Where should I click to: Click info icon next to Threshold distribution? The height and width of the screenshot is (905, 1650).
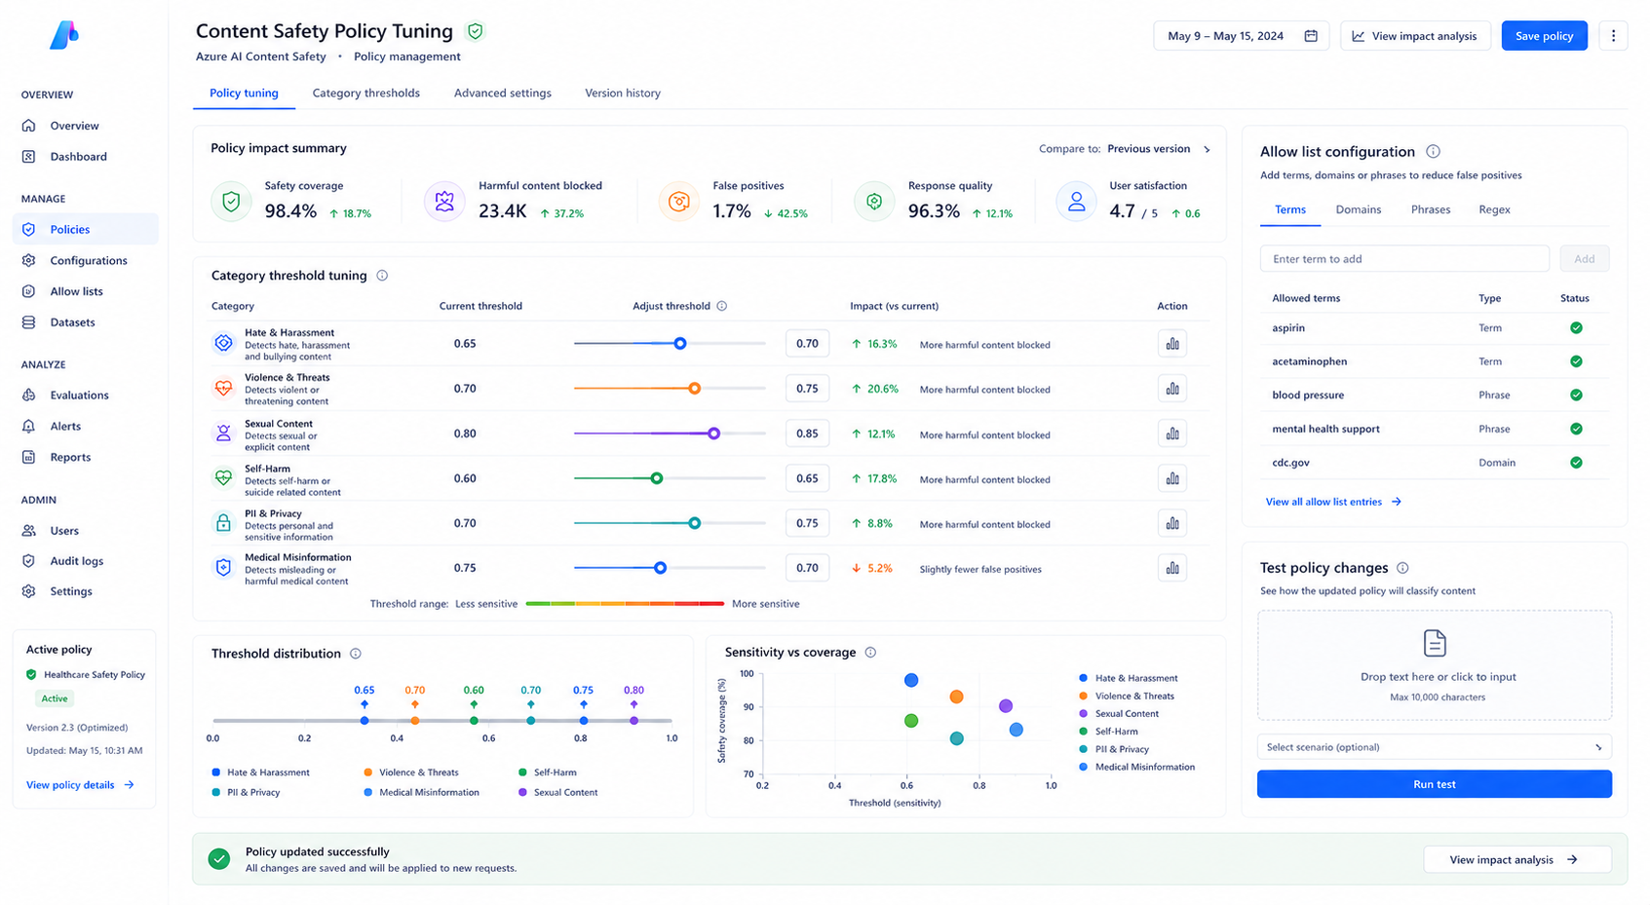356,654
